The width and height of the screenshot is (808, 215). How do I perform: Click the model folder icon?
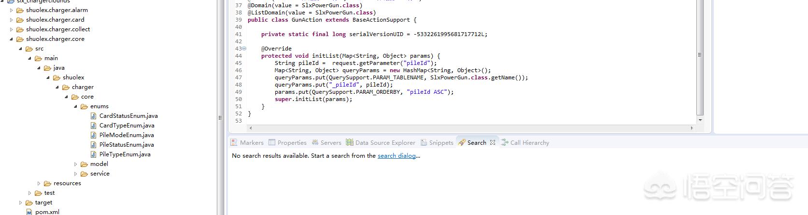point(84,164)
